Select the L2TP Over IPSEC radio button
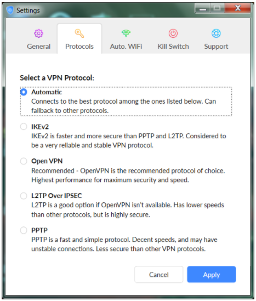This screenshot has height=301, width=256. [x=24, y=196]
